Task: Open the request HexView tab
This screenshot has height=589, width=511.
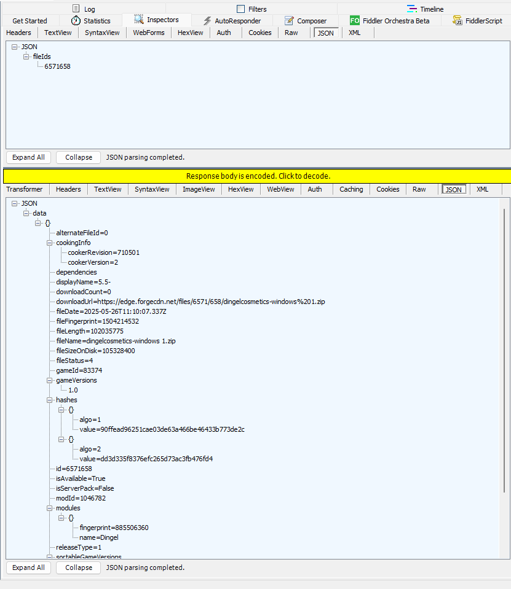Action: (x=190, y=33)
